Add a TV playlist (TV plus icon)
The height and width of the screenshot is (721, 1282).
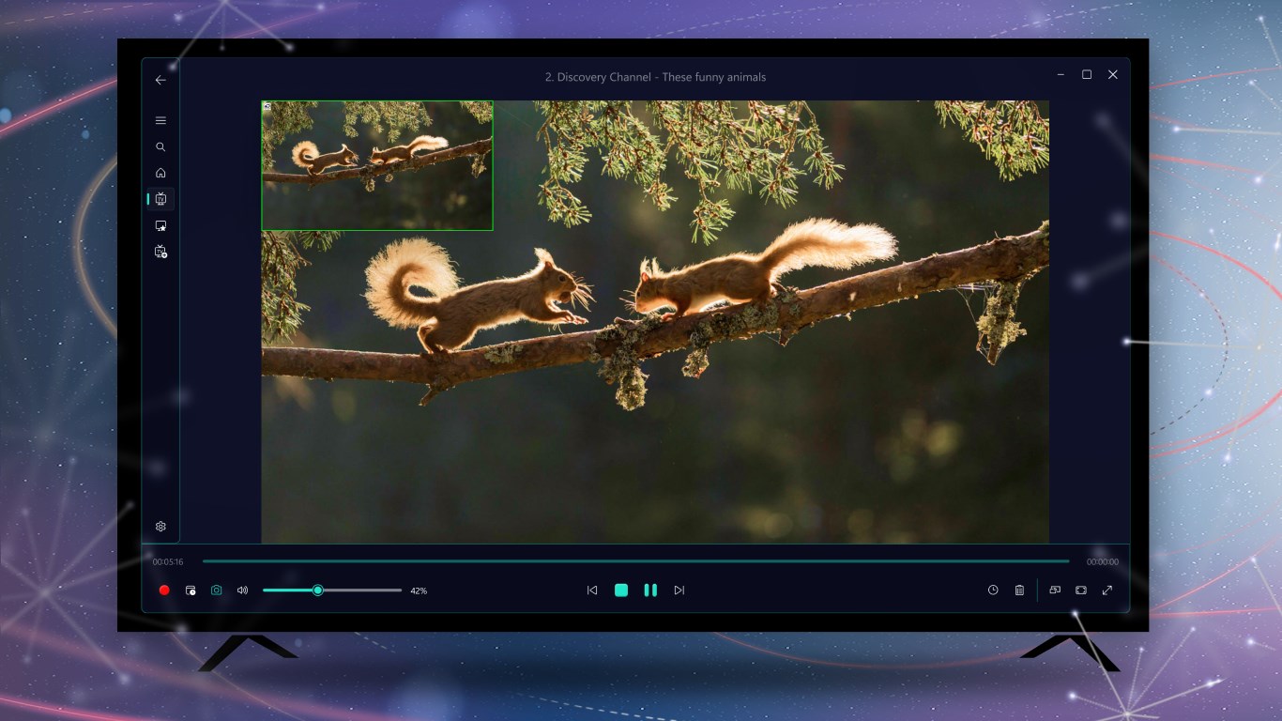click(160, 252)
